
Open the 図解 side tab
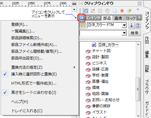(x=147, y=69)
